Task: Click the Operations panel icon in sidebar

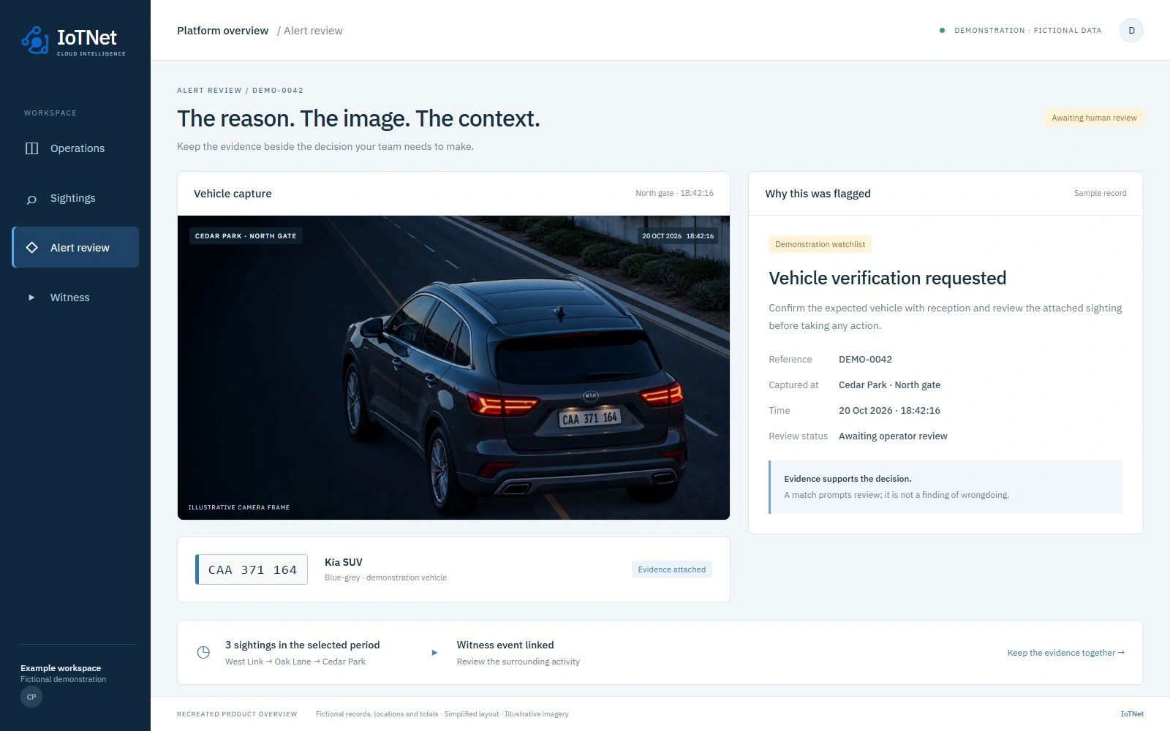Action: 31,148
